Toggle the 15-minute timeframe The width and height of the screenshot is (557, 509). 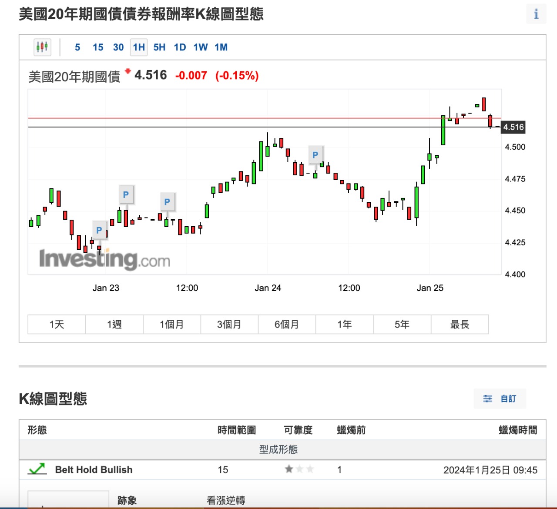pos(97,47)
